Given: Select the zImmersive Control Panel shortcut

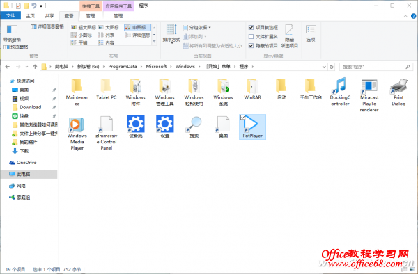Looking at the screenshot, I should coord(106,133).
